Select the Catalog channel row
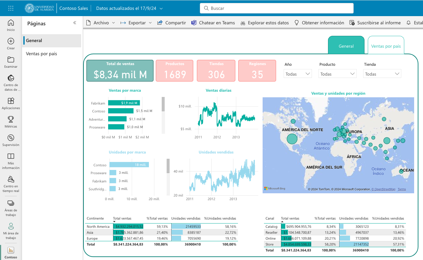The image size is (423, 260). click(335, 226)
